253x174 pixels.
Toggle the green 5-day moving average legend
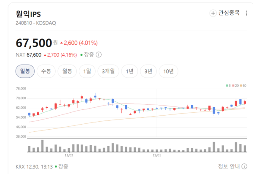point(228,86)
